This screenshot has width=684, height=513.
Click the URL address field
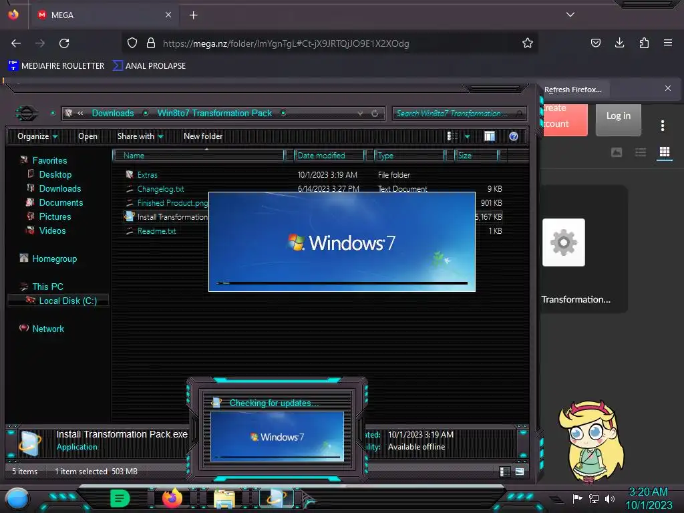coord(331,43)
